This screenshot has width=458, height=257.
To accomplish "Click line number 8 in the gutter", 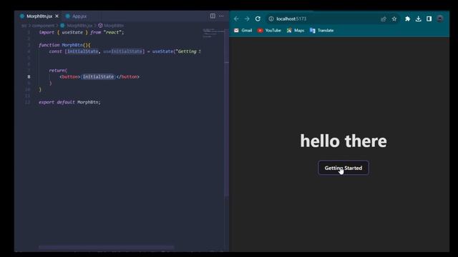I will (29, 77).
